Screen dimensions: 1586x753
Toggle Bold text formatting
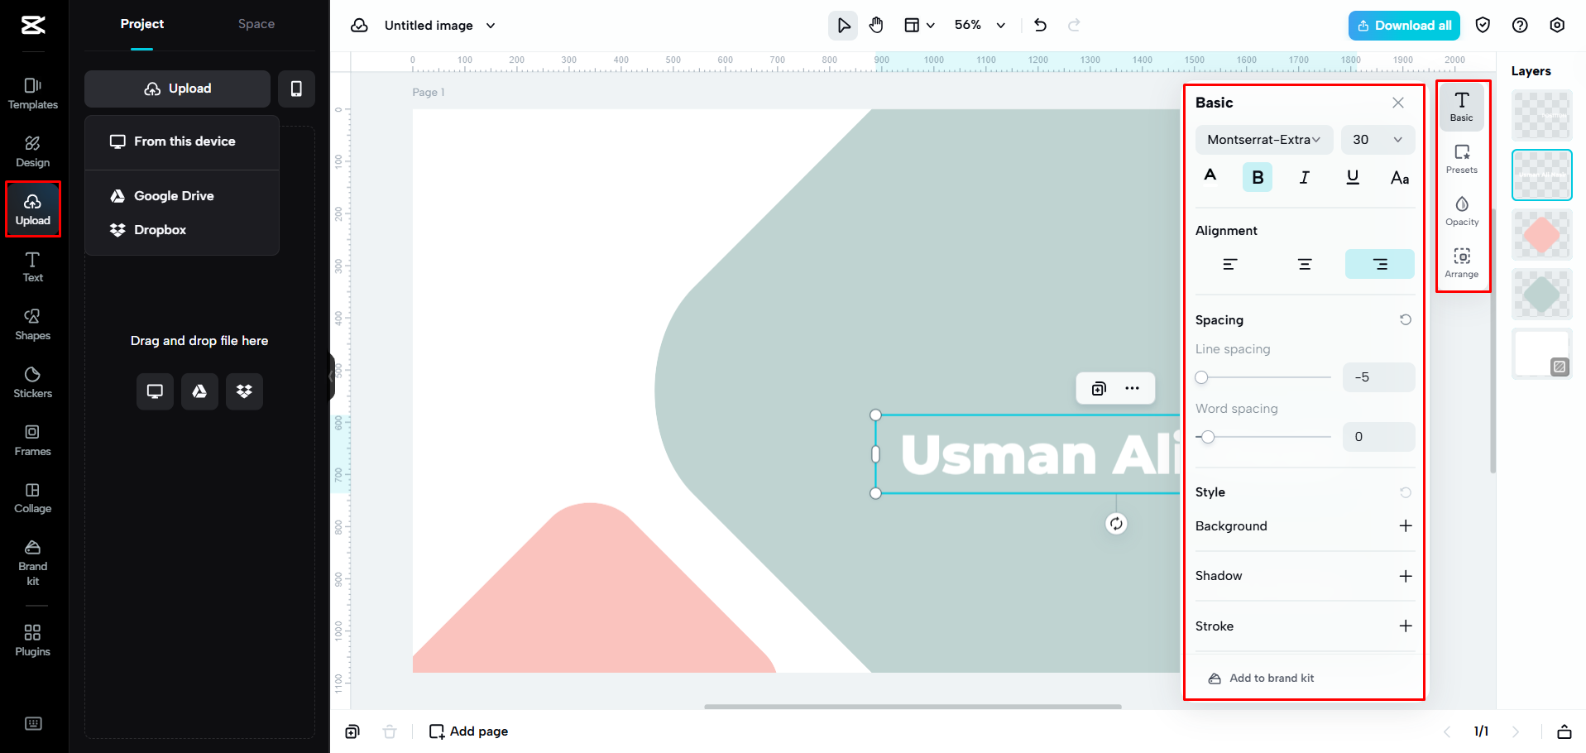tap(1258, 177)
